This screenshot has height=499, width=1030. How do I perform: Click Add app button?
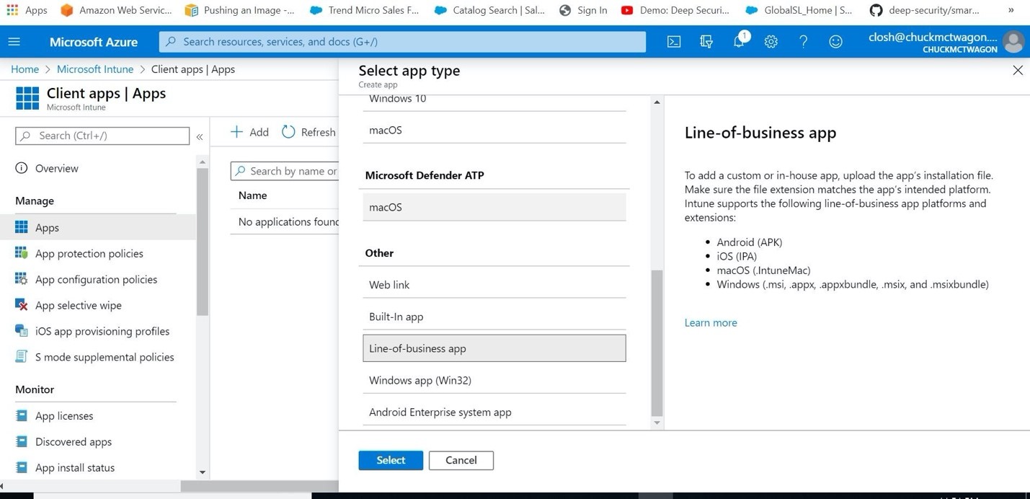[x=249, y=132]
